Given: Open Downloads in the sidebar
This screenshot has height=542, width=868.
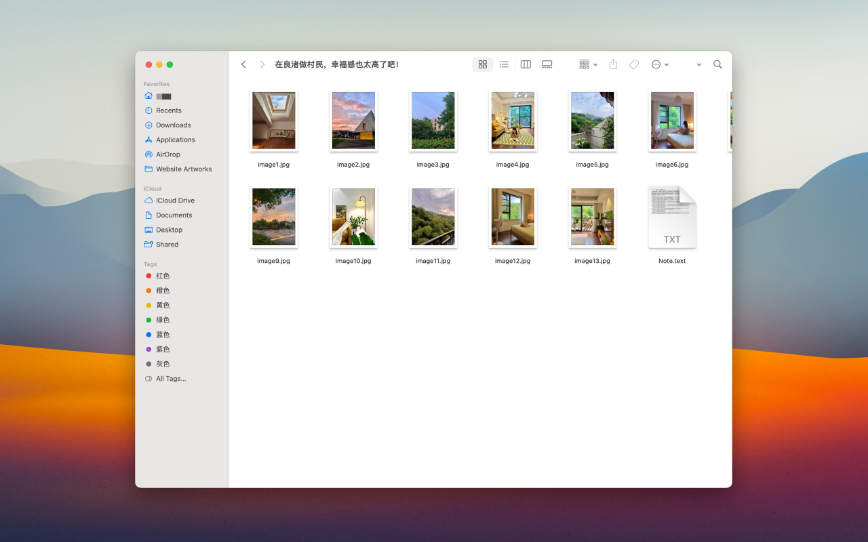Looking at the screenshot, I should (x=167, y=125).
